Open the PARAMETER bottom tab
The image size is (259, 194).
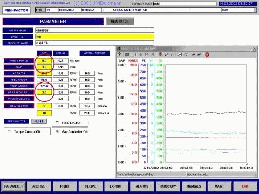point(13,186)
